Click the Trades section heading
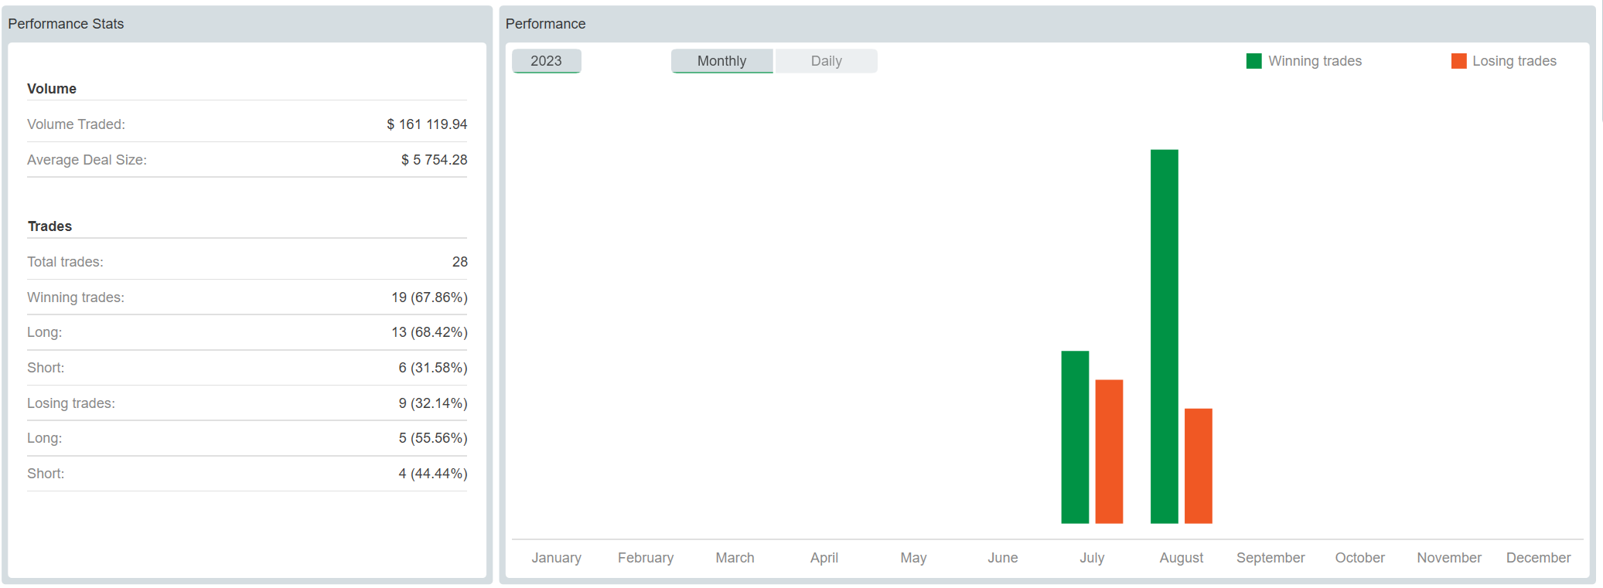Image resolution: width=1603 pixels, height=588 pixels. (49, 226)
